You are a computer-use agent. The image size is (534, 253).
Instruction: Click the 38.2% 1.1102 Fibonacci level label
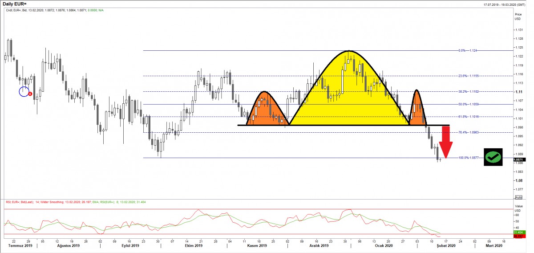click(x=468, y=91)
